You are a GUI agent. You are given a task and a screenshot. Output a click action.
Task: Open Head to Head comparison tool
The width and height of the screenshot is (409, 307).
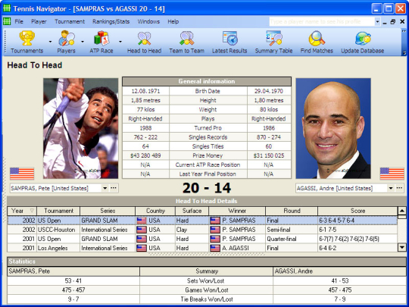(144, 42)
